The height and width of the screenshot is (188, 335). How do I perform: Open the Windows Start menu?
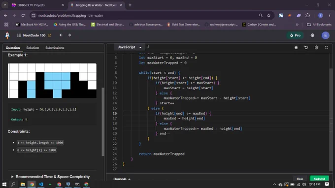[4, 184]
